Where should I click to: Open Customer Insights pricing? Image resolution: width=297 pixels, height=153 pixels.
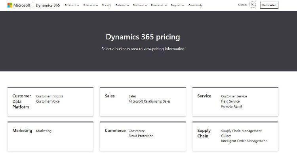pyautogui.click(x=49, y=96)
